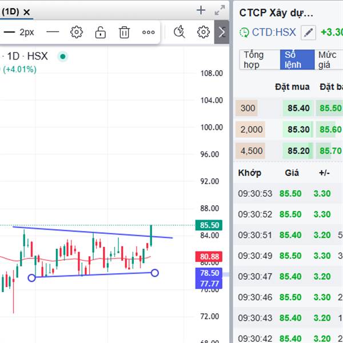Image resolution: width=343 pixels, height=343 pixels.
Task: Switch to Mức giá tab
Action: (329, 59)
